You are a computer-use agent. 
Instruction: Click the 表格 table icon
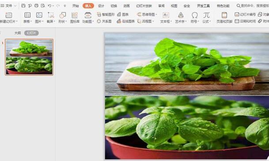click(x=27, y=15)
